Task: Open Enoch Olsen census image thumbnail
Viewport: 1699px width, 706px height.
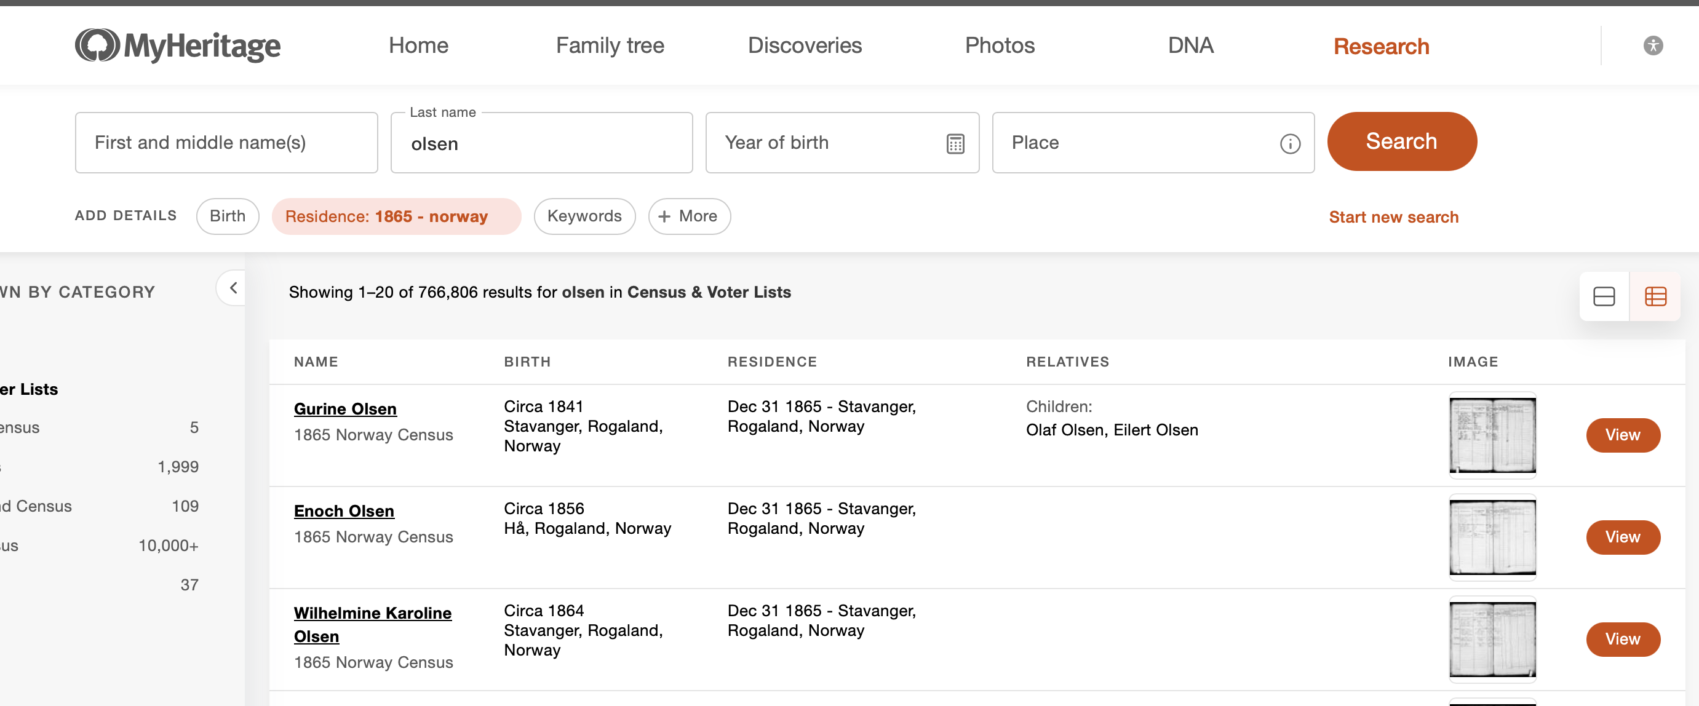Action: [x=1492, y=537]
